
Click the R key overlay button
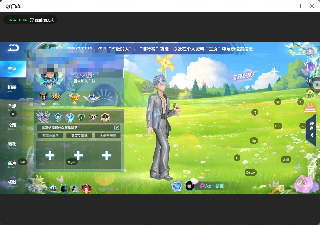13,114
